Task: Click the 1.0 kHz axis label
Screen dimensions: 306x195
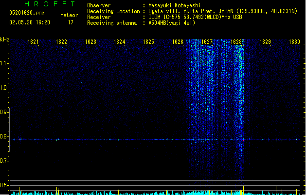Action: point(4,88)
